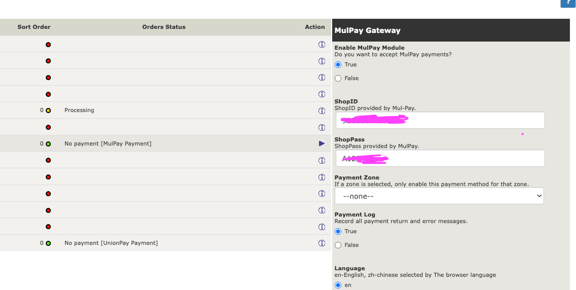Open info icon in the first table row

click(322, 44)
